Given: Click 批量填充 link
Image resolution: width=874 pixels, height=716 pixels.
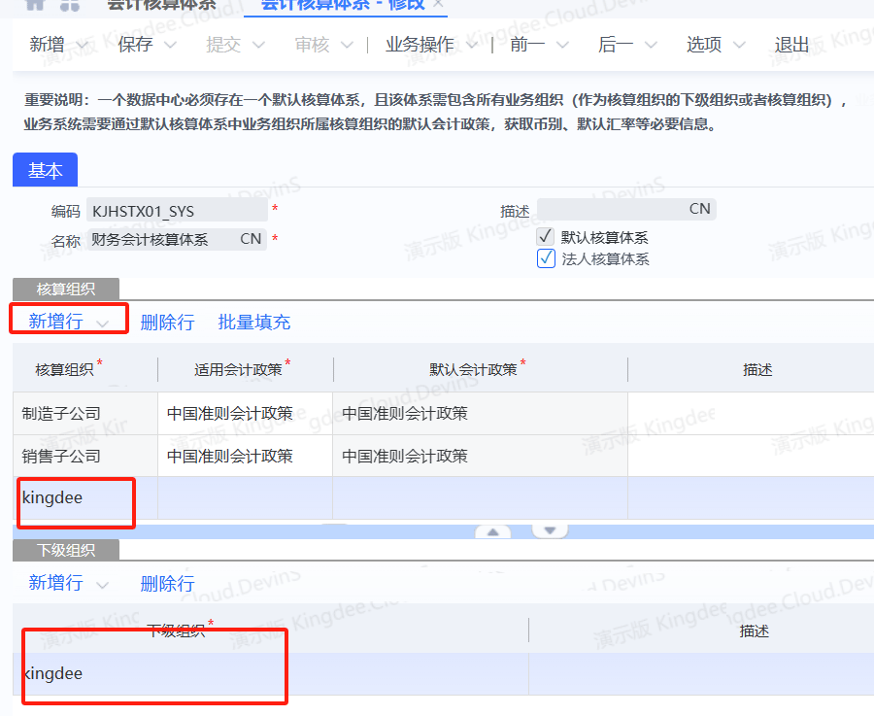Looking at the screenshot, I should [x=254, y=323].
